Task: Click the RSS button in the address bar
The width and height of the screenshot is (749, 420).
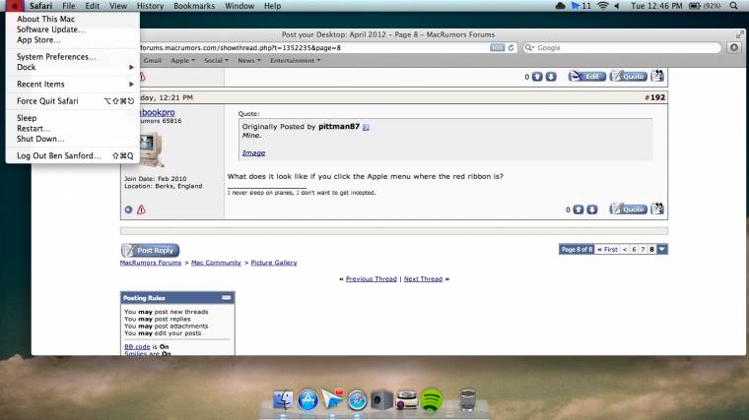Action: pos(497,47)
